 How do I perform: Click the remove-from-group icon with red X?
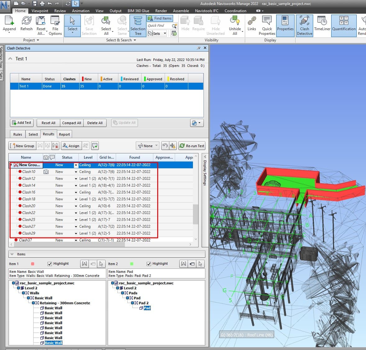(x=55, y=146)
